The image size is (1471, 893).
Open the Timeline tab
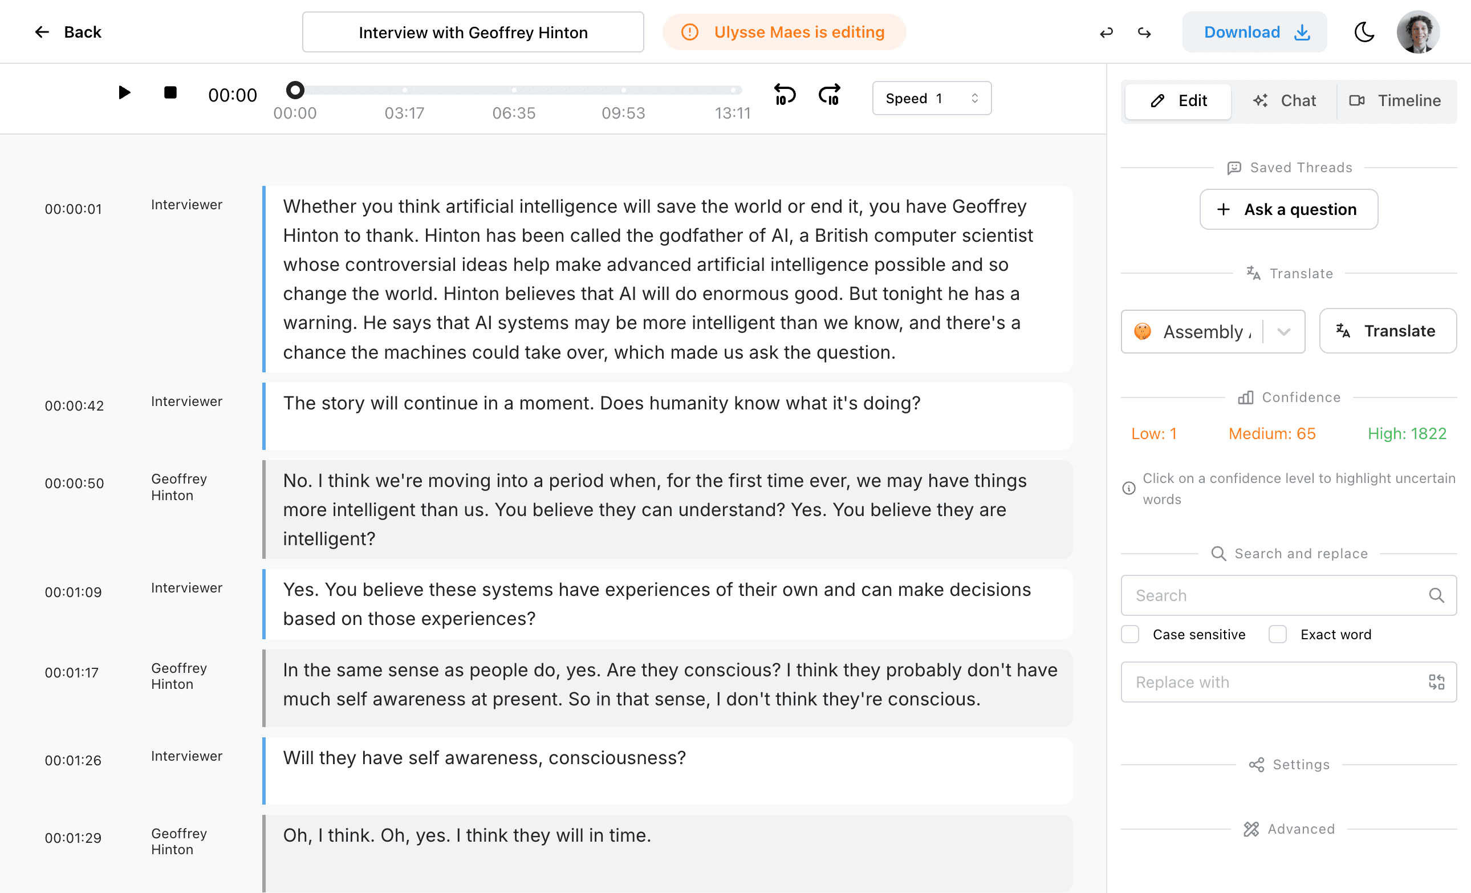(x=1396, y=100)
